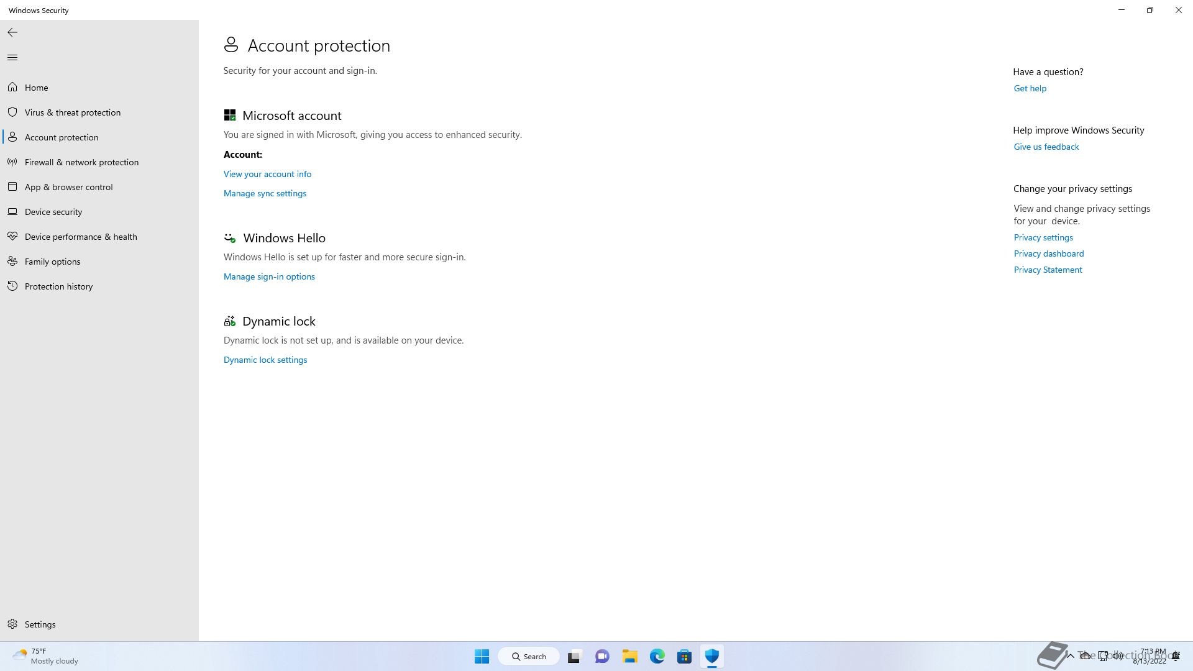Screen dimensions: 1193x671
Task: Click the Family options people icon
Action: pyautogui.click(x=12, y=262)
